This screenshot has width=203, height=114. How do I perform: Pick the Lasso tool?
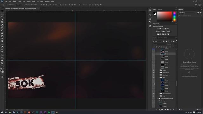pos(2,16)
